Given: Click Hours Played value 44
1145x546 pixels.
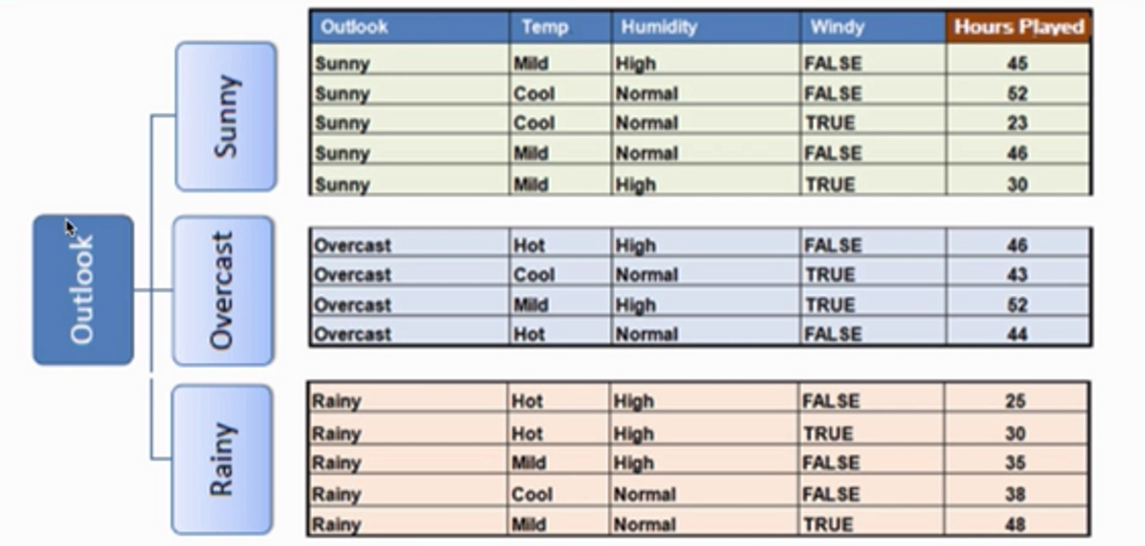Looking at the screenshot, I should [x=1017, y=334].
